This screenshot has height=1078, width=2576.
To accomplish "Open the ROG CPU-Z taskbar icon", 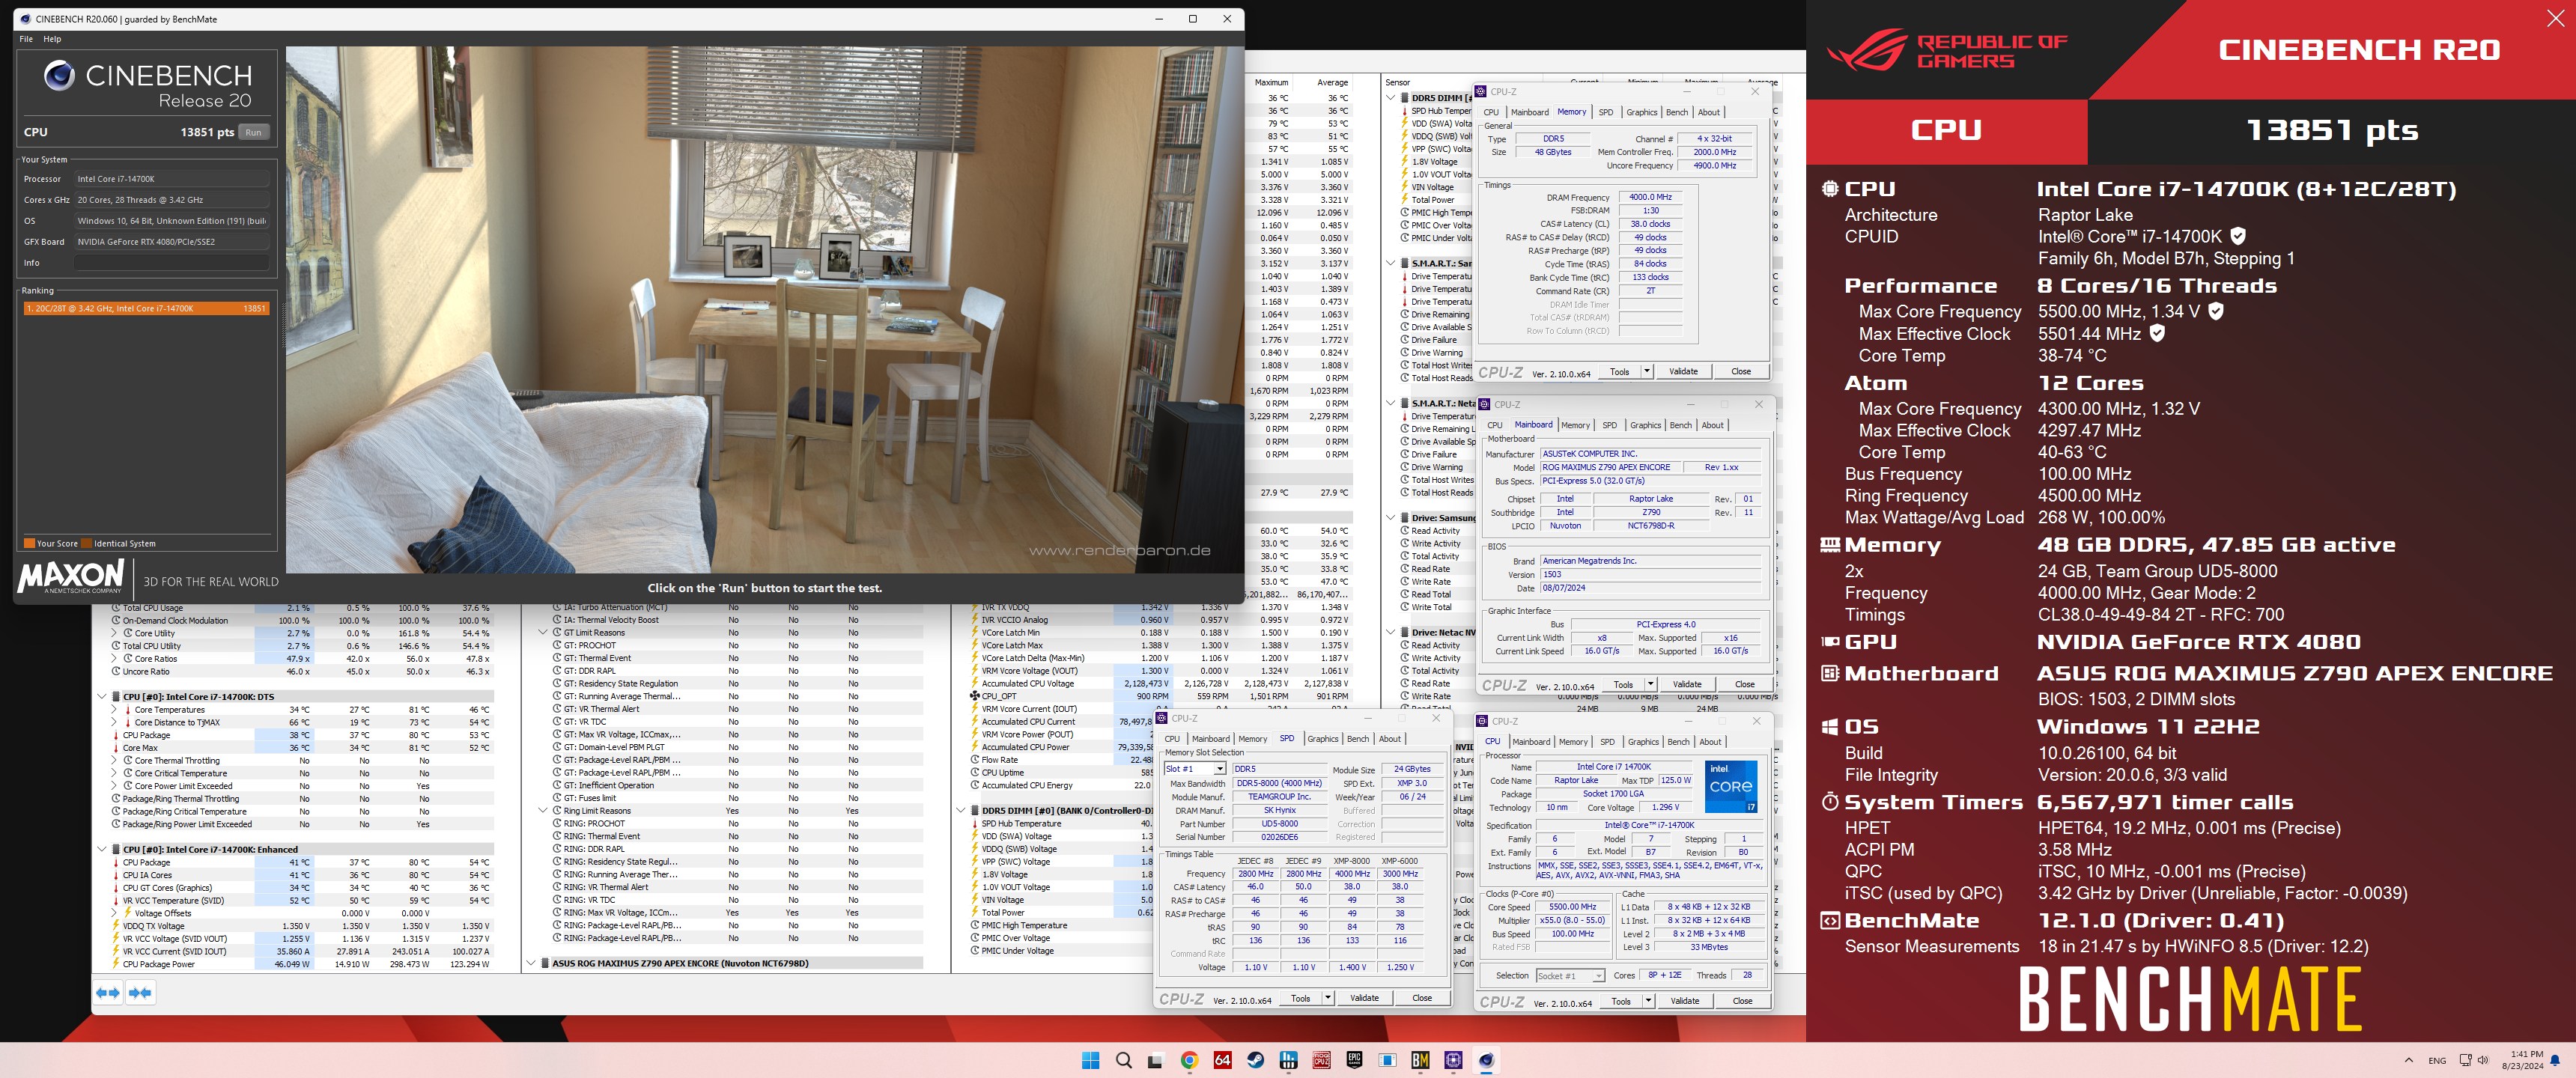I will coord(1321,1060).
